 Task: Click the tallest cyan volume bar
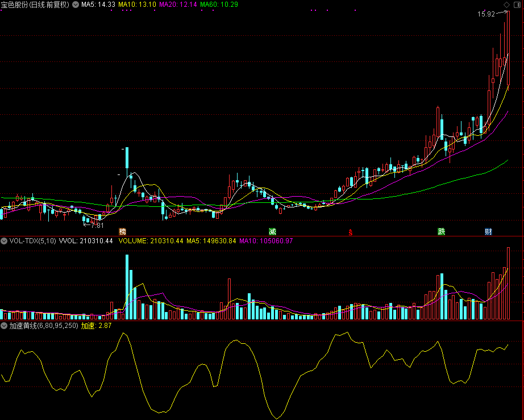click(127, 287)
